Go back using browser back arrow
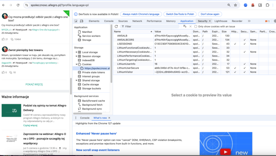Image resolution: width=276 pixels, height=156 pixels. coord(4,5)
